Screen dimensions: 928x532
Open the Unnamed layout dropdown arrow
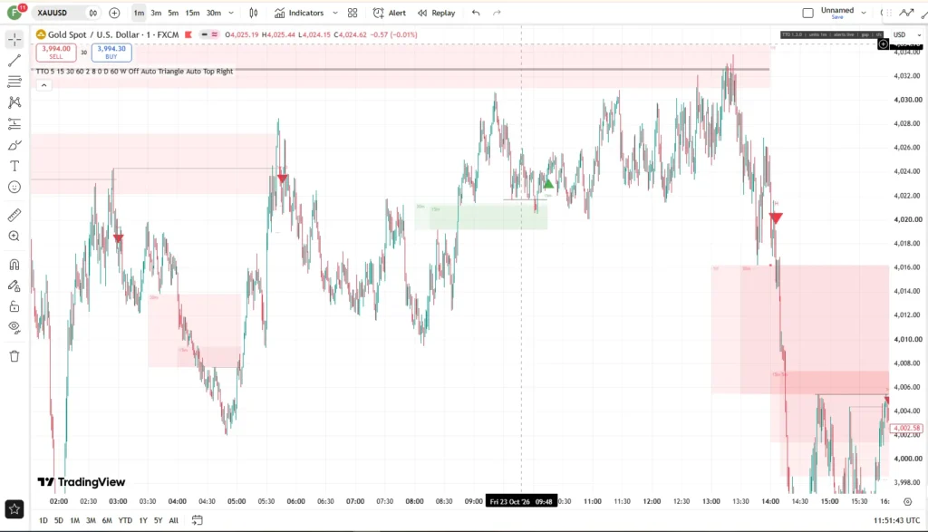tap(864, 13)
